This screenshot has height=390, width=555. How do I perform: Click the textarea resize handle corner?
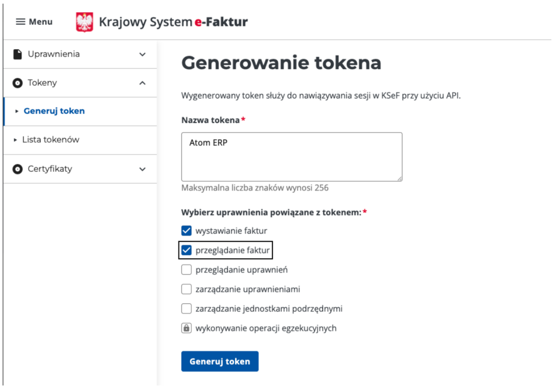[x=399, y=178]
